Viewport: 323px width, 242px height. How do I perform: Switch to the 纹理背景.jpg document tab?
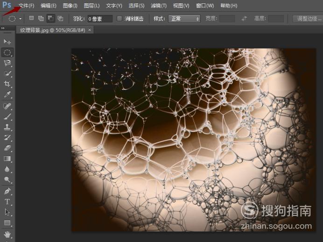tap(53, 30)
